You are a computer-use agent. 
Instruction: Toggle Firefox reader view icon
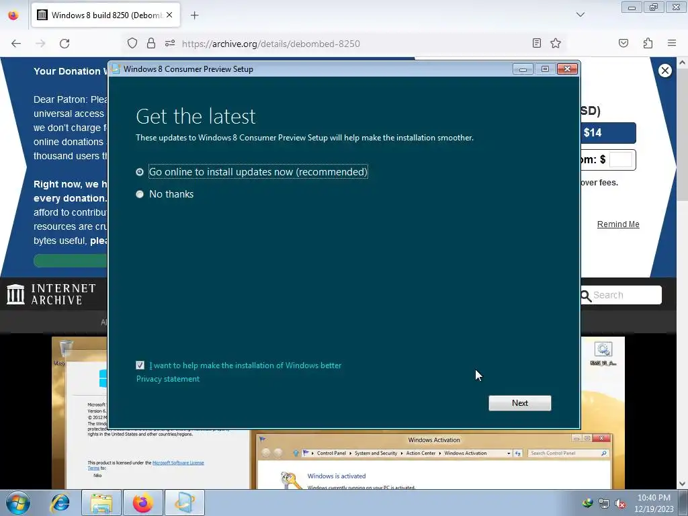pos(537,43)
